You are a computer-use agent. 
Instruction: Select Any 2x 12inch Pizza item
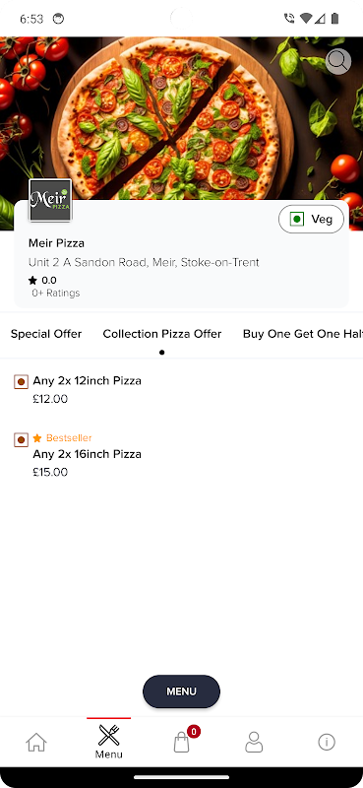(x=87, y=381)
